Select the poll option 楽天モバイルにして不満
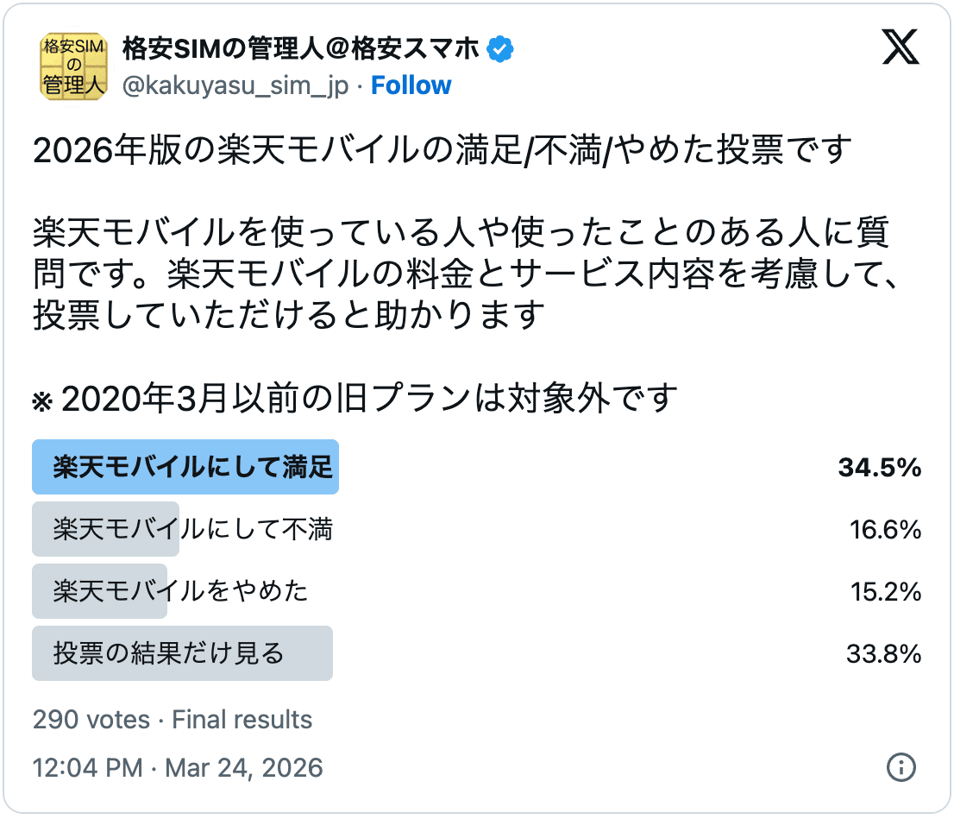This screenshot has width=954, height=819. (185, 529)
